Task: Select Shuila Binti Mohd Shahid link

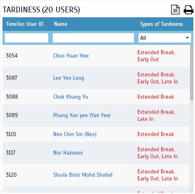Action: pos(83,175)
